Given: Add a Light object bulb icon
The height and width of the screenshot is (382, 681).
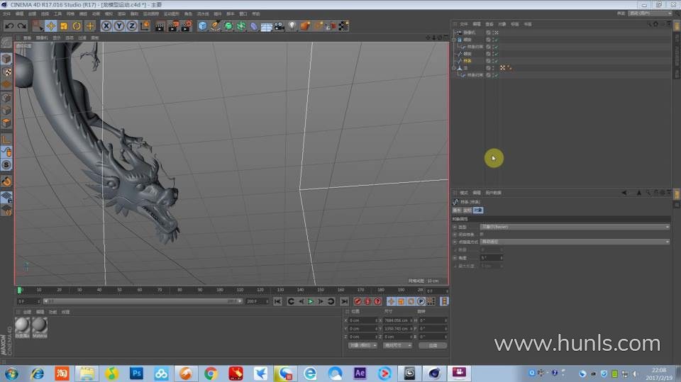Looking at the screenshot, I should click(x=292, y=26).
